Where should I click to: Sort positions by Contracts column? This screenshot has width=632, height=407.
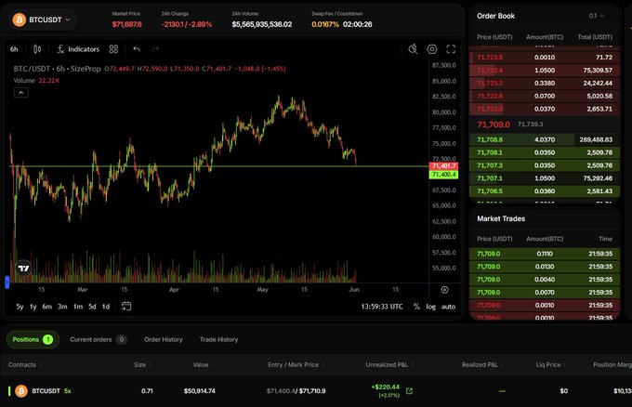point(24,364)
